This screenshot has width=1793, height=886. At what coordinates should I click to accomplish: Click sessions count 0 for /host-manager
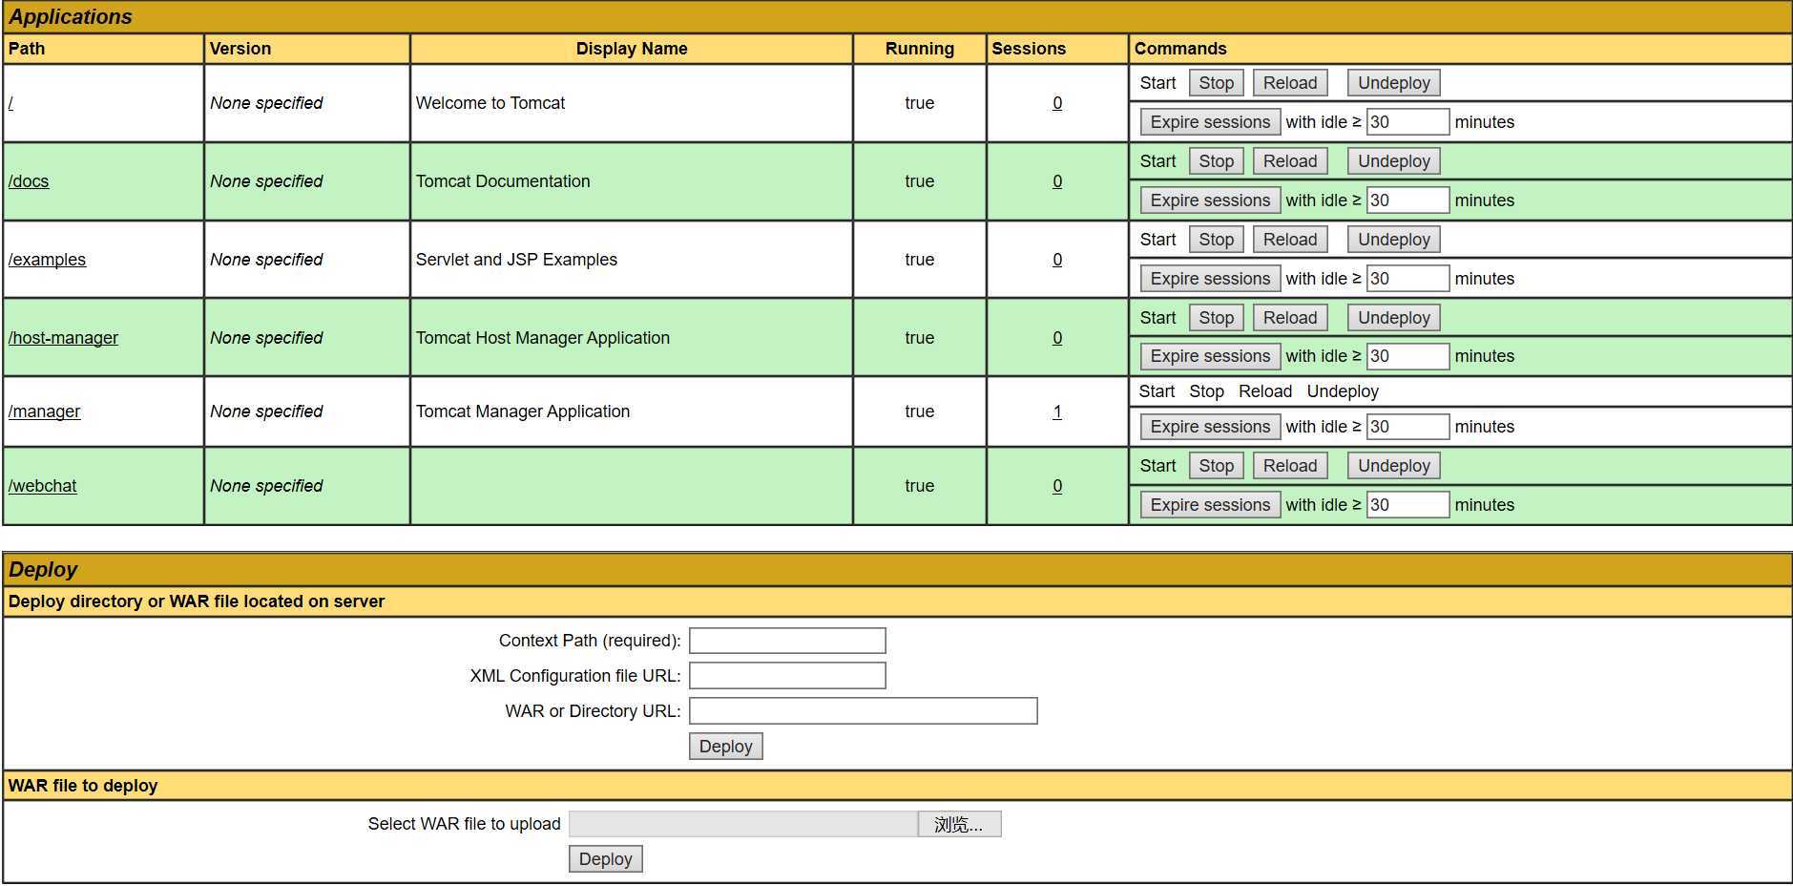(1057, 338)
